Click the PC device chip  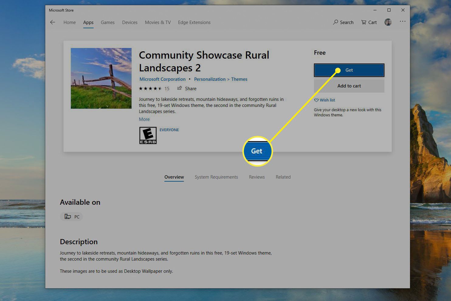pyautogui.click(x=72, y=217)
